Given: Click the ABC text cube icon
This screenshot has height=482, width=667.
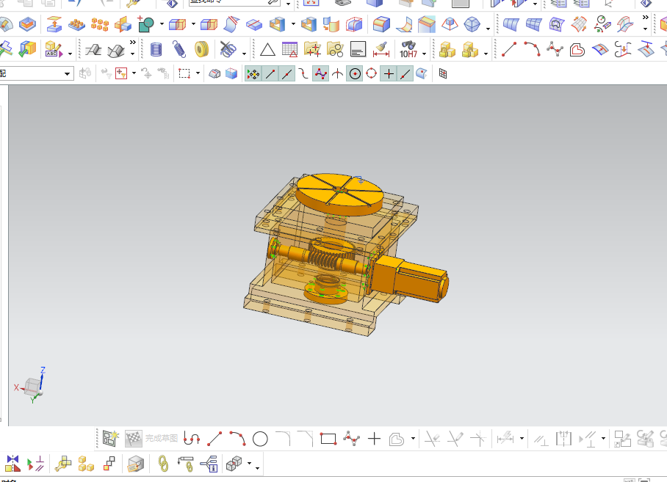Looking at the screenshot, I should click(x=53, y=50).
